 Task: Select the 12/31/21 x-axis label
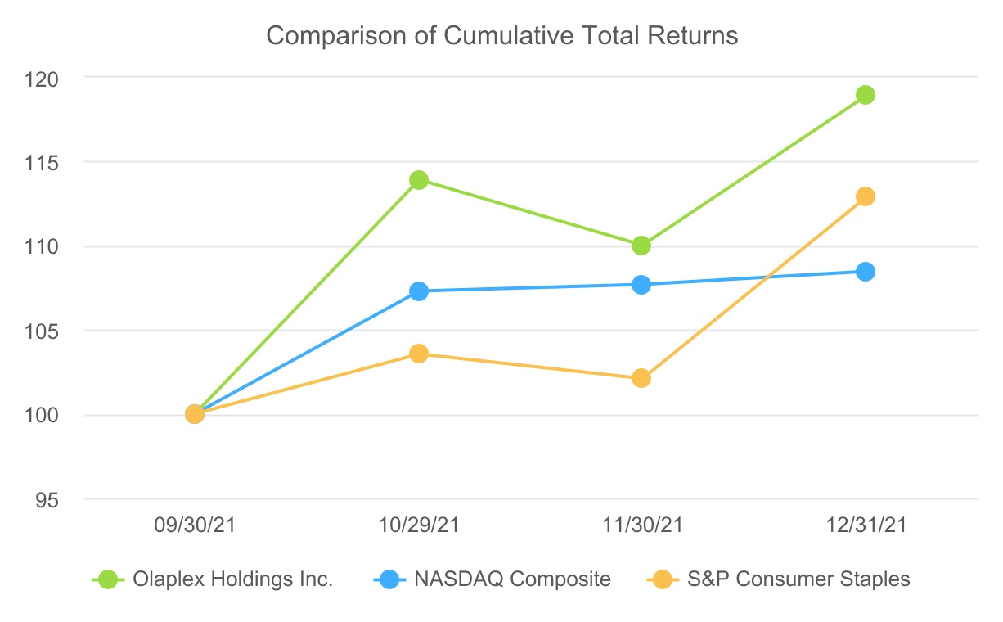[866, 525]
